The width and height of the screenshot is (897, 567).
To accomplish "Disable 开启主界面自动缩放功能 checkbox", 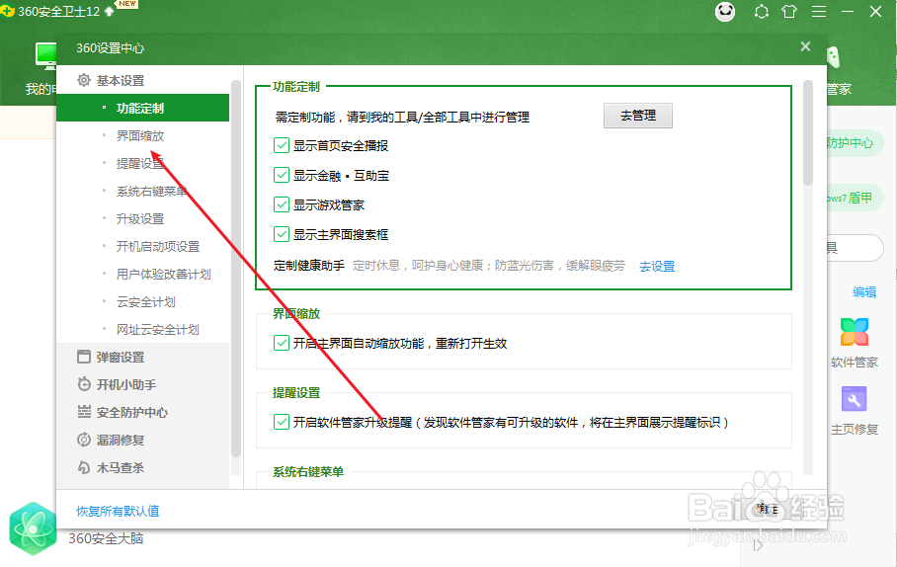I will coord(281,343).
